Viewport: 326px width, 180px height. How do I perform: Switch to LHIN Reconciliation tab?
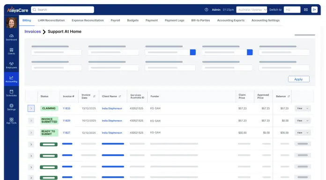(51, 21)
